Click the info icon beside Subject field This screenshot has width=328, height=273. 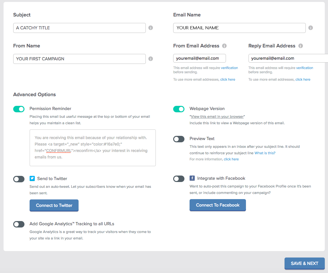[151, 28]
